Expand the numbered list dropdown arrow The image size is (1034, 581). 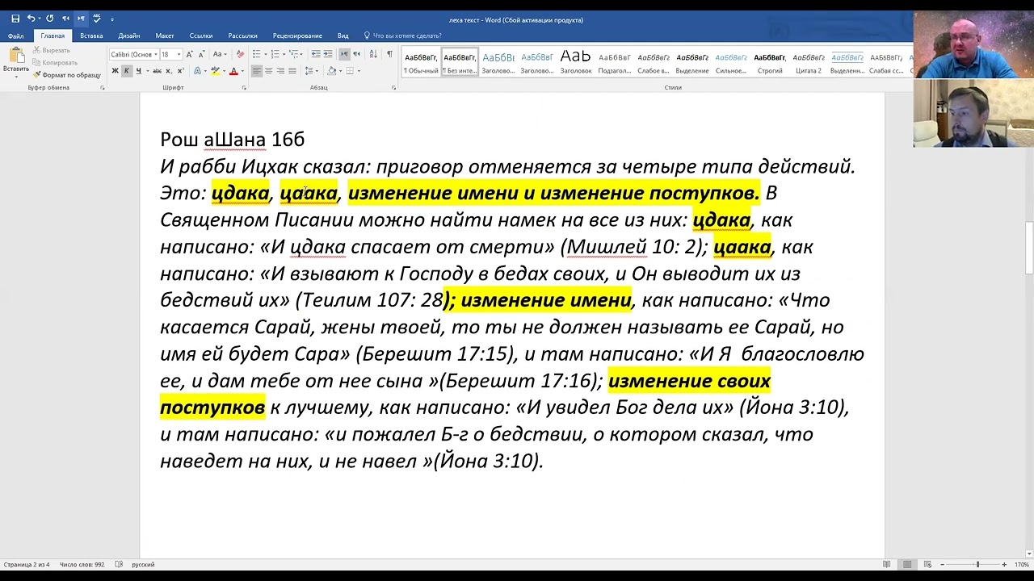[284, 54]
